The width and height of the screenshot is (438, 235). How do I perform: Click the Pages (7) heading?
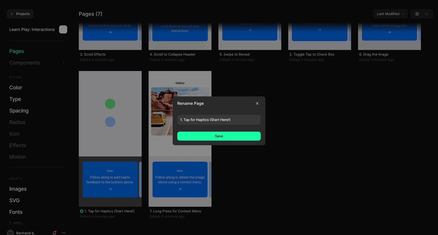[x=90, y=14]
